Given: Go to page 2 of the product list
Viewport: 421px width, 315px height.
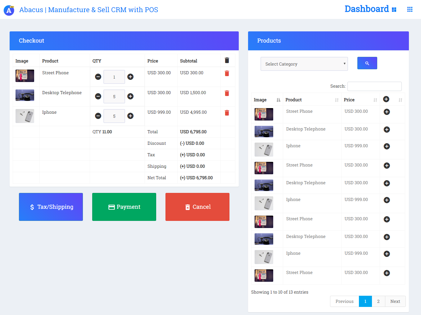Looking at the screenshot, I should pyautogui.click(x=378, y=301).
